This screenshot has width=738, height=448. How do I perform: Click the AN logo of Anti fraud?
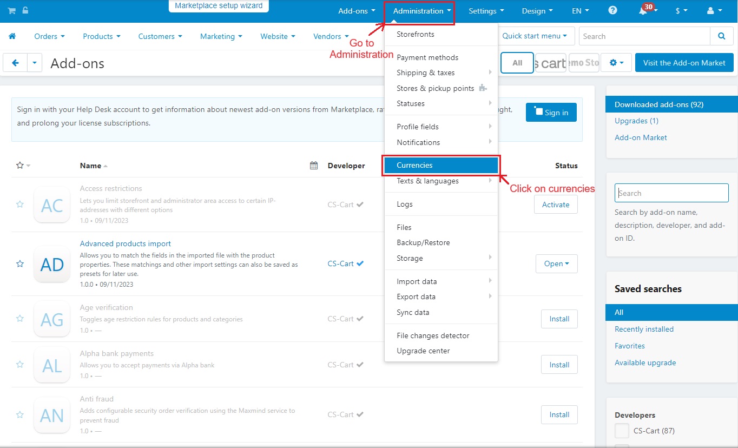52,415
